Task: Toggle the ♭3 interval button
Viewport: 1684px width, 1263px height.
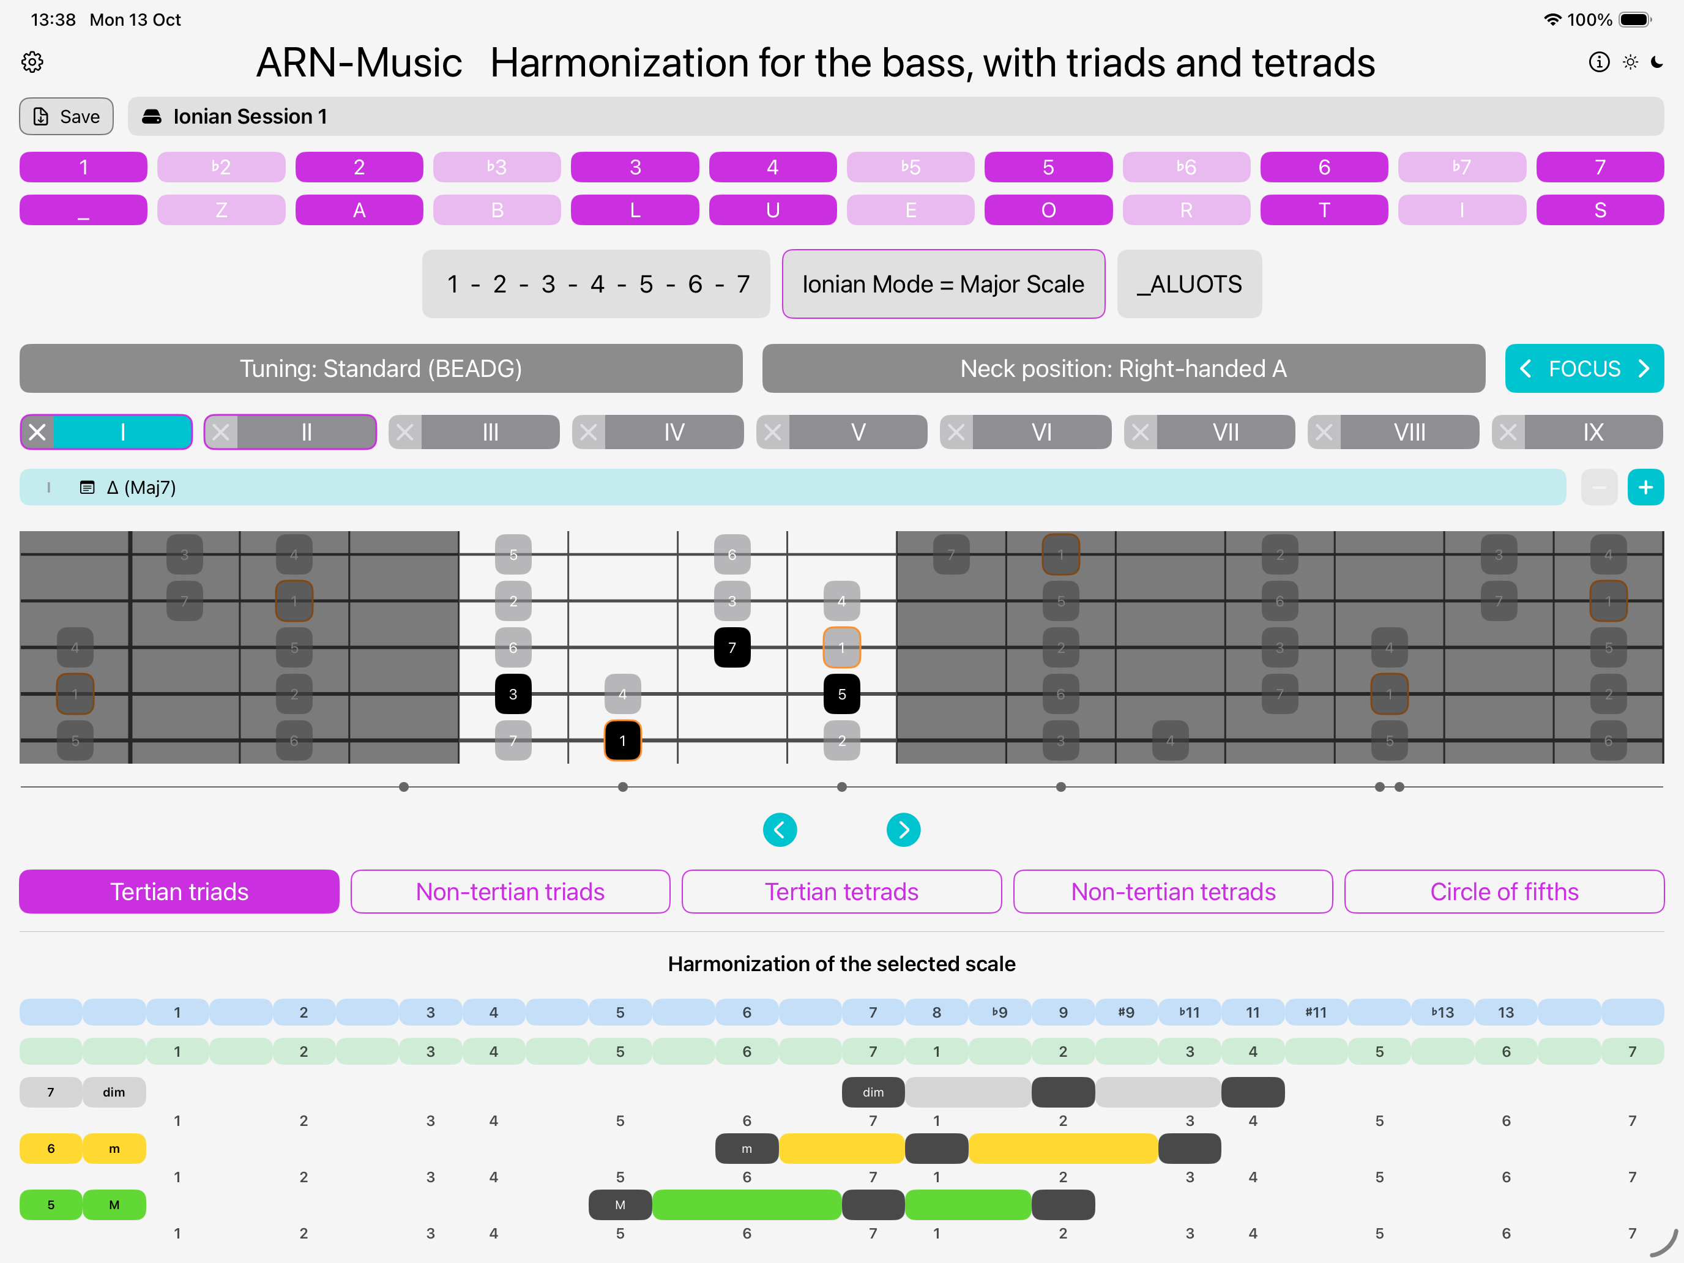Action: pos(496,166)
